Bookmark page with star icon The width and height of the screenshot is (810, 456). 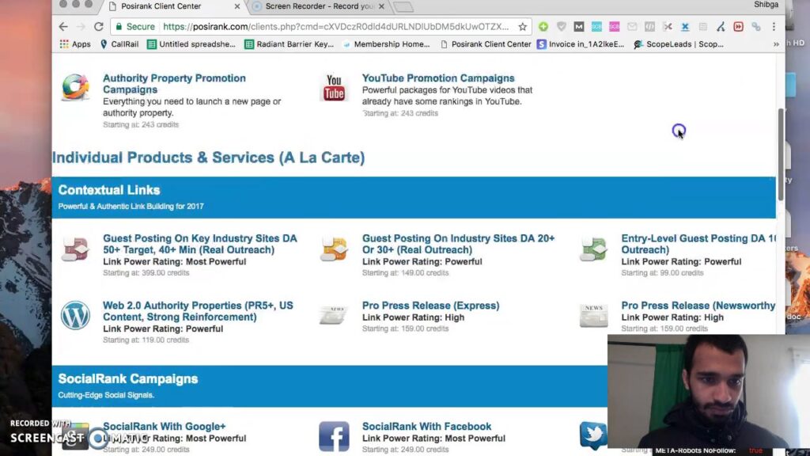pos(522,26)
